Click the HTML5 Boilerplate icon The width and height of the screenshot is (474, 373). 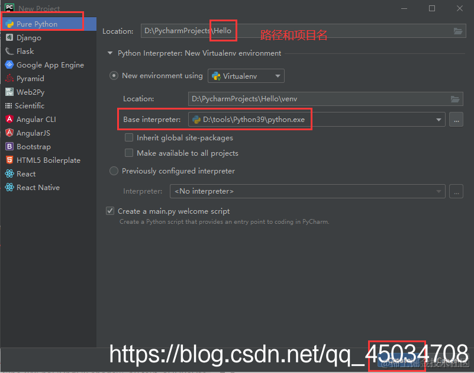point(9,160)
